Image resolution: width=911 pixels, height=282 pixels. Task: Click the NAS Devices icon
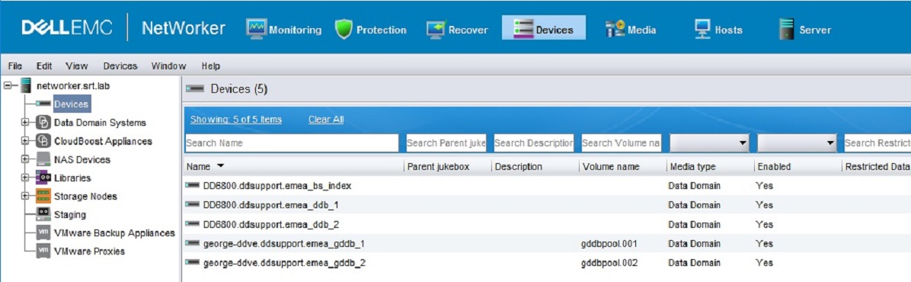(x=43, y=159)
